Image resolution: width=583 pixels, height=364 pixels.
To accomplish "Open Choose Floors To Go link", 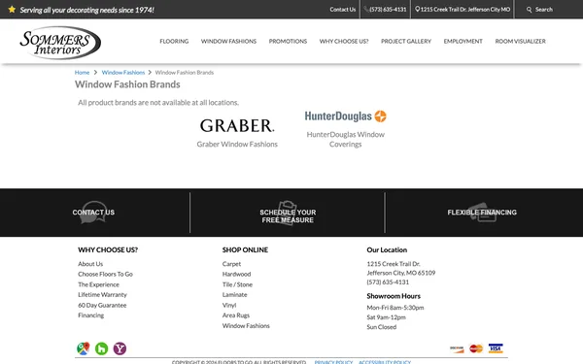I will pyautogui.click(x=105, y=274).
